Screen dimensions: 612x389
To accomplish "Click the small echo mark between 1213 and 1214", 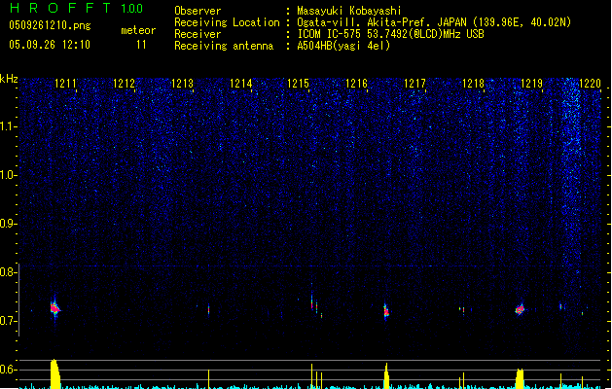I will pyautogui.click(x=209, y=310).
